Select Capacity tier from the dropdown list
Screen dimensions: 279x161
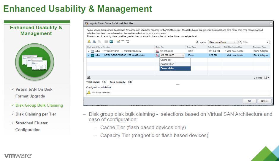click(x=167, y=64)
